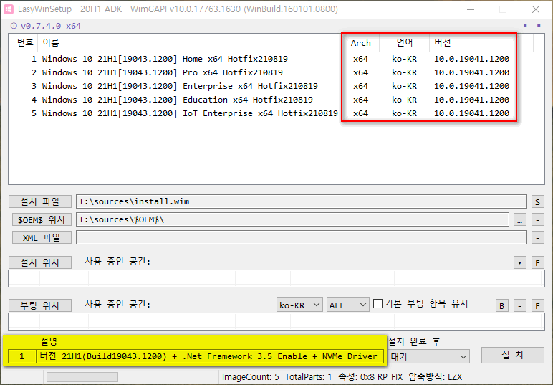
Task: Click the info icon beside v0.7.4.0 x64
Action: tap(14, 26)
